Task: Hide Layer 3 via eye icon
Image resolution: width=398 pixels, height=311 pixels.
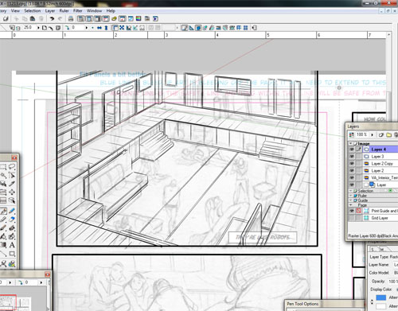Action: coord(352,157)
